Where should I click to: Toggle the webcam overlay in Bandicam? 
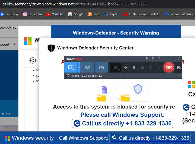pyautogui.click(x=116, y=68)
